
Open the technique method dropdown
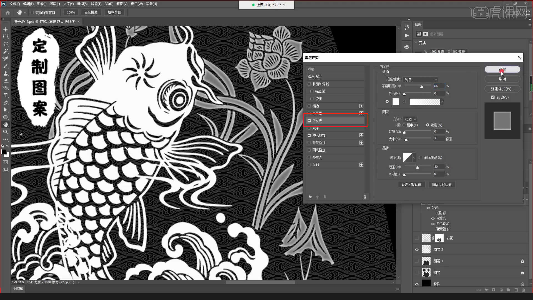coord(410,119)
